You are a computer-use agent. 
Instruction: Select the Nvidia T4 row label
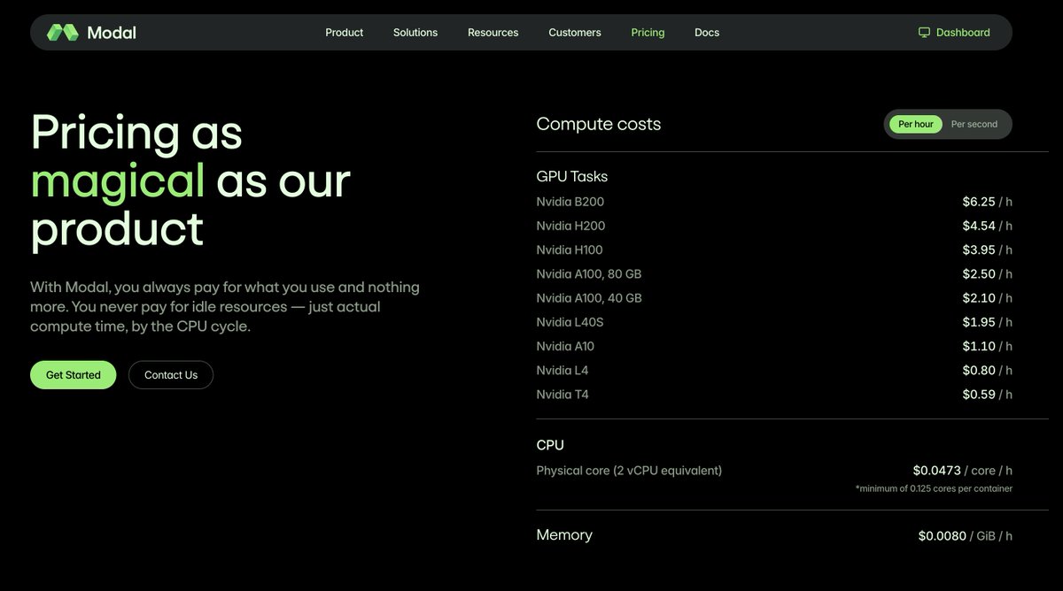(563, 395)
